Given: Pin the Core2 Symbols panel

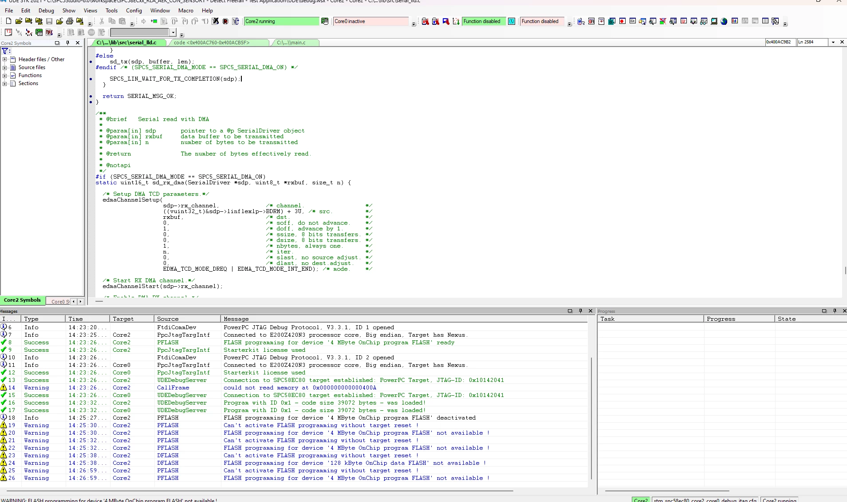Looking at the screenshot, I should coord(67,43).
